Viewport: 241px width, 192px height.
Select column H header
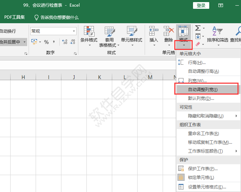[x=23, y=77]
